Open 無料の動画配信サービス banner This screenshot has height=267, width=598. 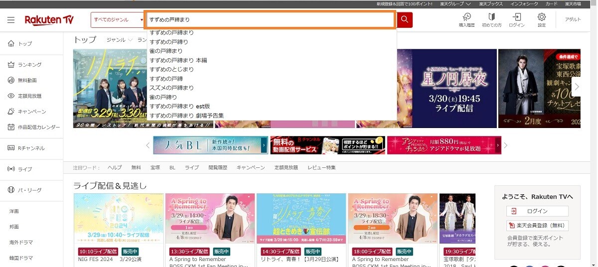click(x=327, y=145)
